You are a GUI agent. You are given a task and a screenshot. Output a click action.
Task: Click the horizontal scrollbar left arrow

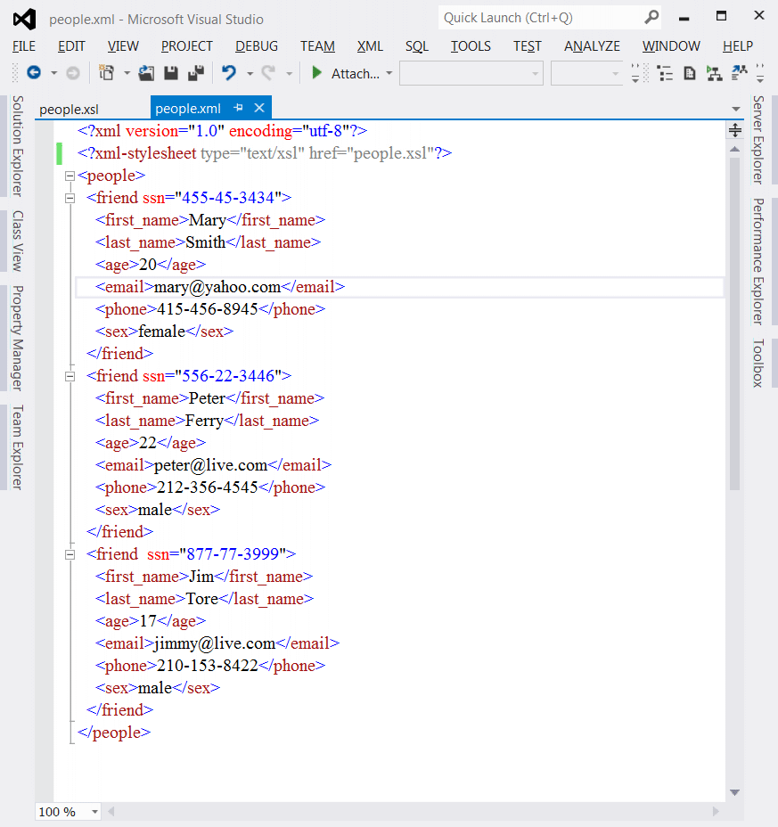pyautogui.click(x=111, y=812)
